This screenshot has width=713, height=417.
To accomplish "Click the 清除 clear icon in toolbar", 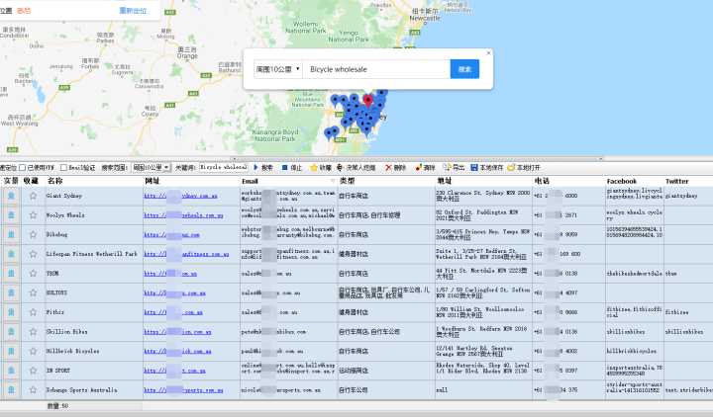I will 418,167.
